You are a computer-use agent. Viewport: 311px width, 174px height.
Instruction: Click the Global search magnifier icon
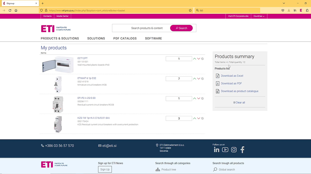pyautogui.click(x=215, y=169)
